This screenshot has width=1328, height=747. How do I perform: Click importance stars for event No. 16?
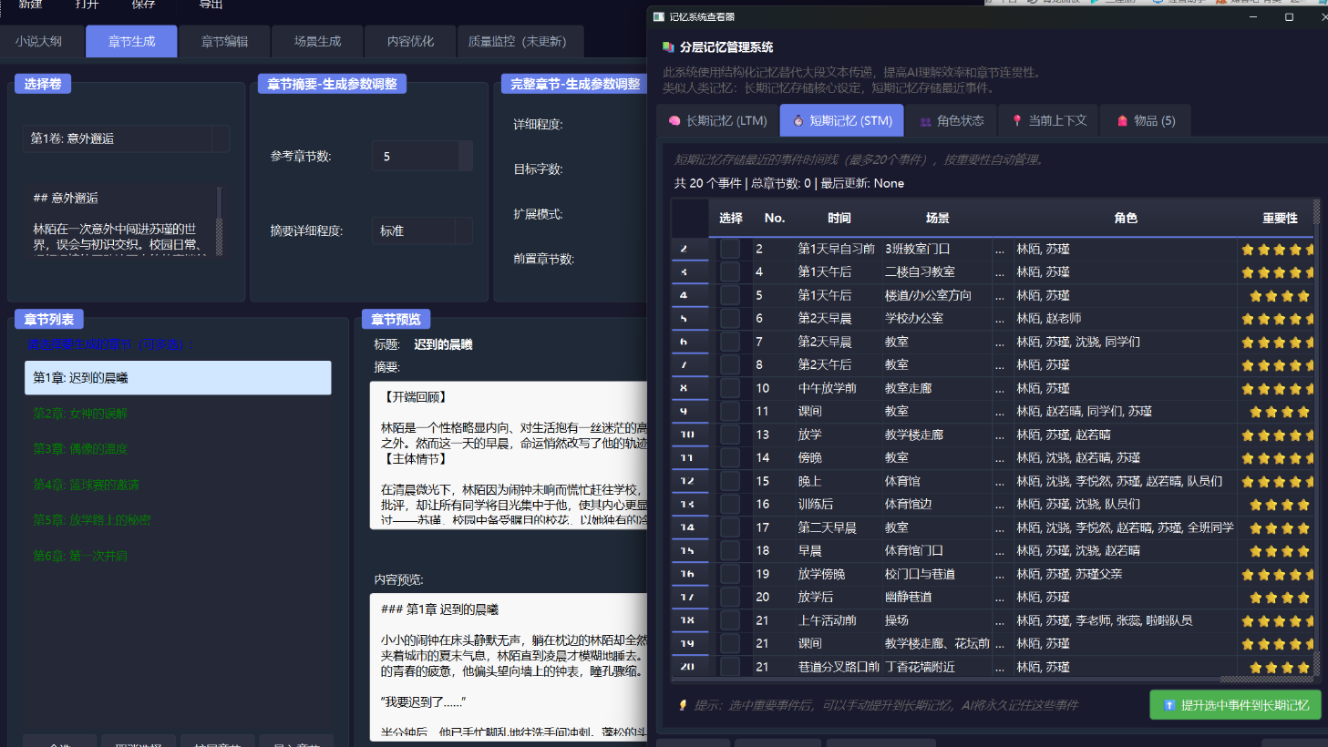[x=1280, y=504]
